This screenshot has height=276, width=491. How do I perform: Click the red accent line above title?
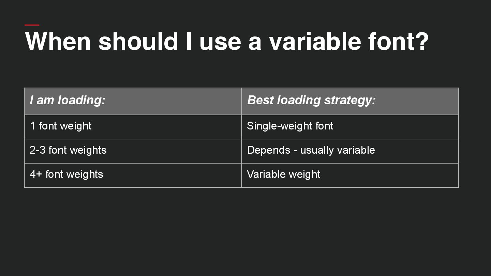(x=32, y=25)
